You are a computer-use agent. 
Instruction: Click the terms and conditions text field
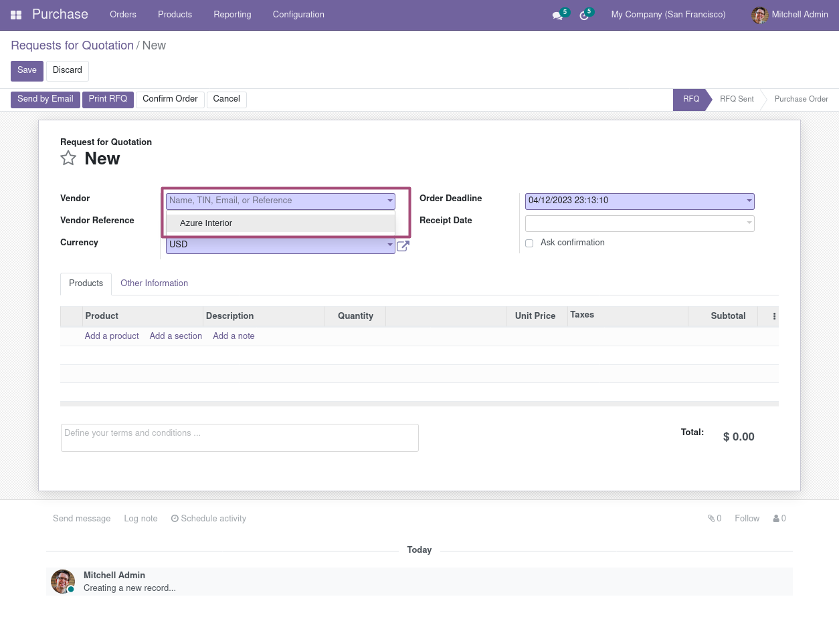pos(240,438)
